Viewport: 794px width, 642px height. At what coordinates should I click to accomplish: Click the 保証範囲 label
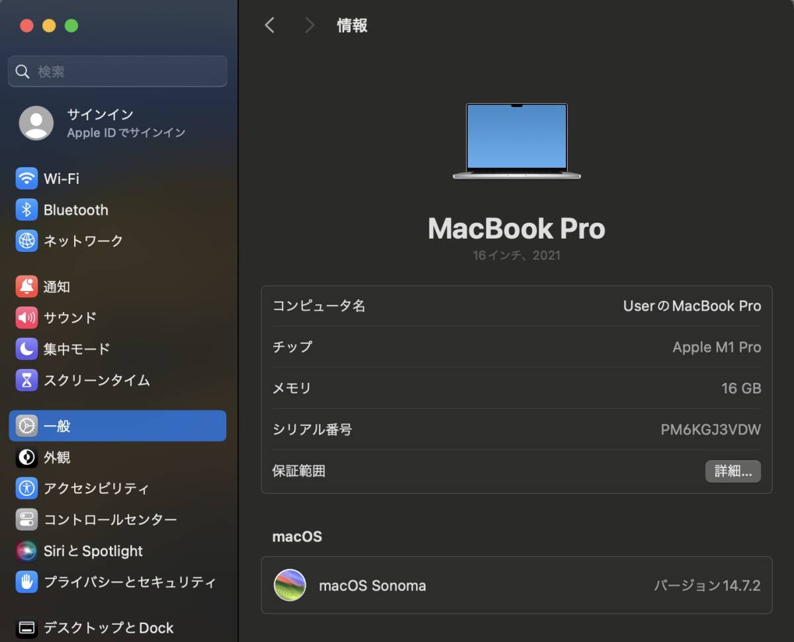(299, 471)
